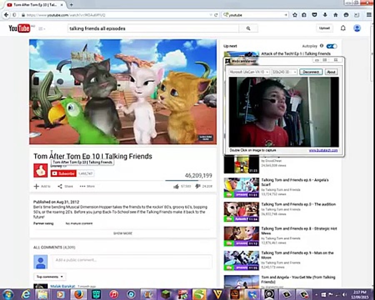Open Windows Media Player taskbar icon
Image resolution: width=375 pixels, height=300 pixels.
[60, 294]
